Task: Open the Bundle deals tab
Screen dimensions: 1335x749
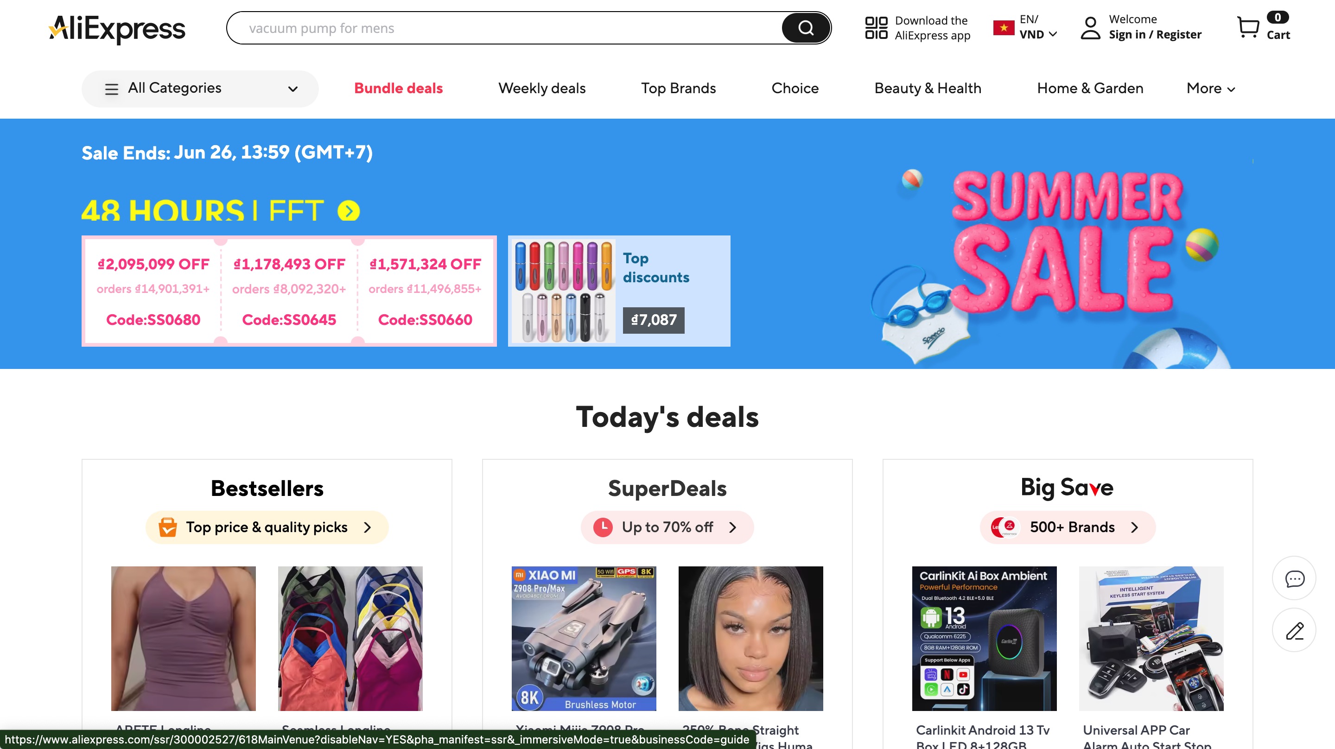Action: [x=399, y=89]
